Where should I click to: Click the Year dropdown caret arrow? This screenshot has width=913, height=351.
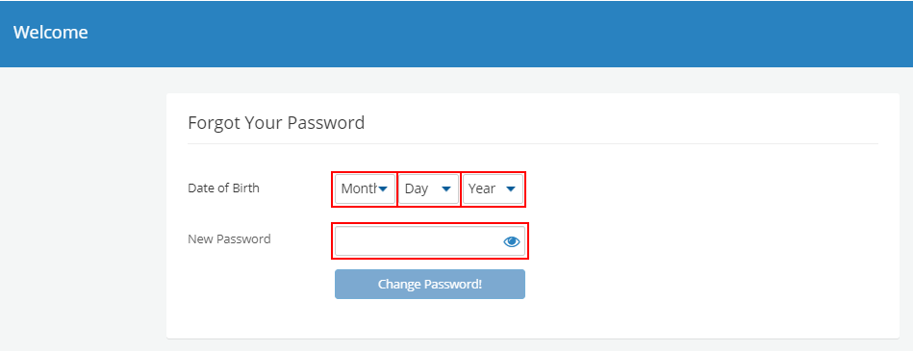(511, 188)
